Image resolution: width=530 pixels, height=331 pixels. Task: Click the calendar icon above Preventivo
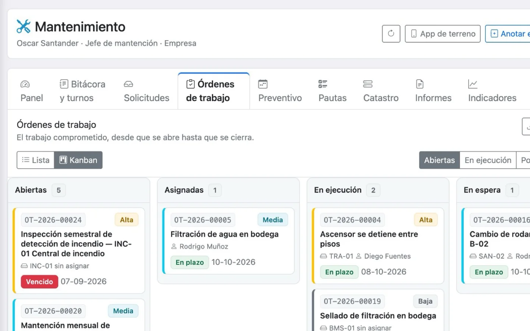tap(263, 84)
